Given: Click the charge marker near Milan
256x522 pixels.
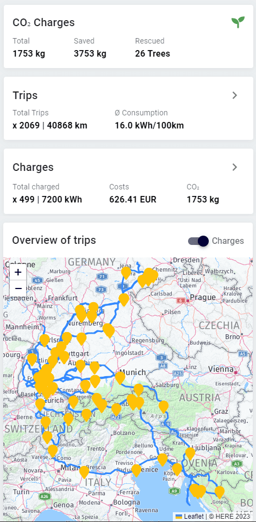Looking at the screenshot, I should point(84,472).
